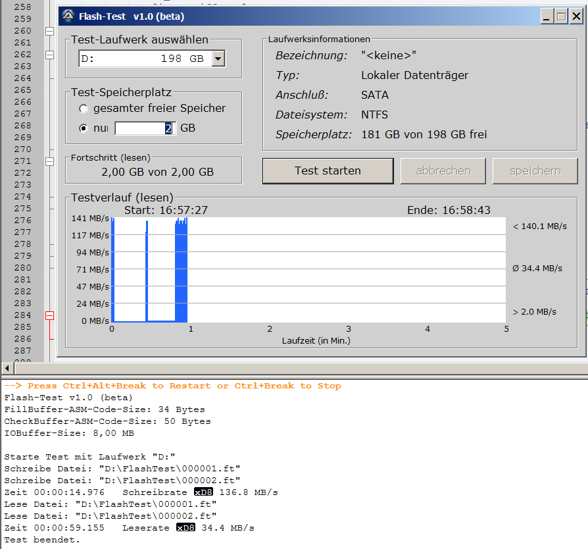
Task: Close the Flash-Test window
Action: pyautogui.click(x=576, y=16)
